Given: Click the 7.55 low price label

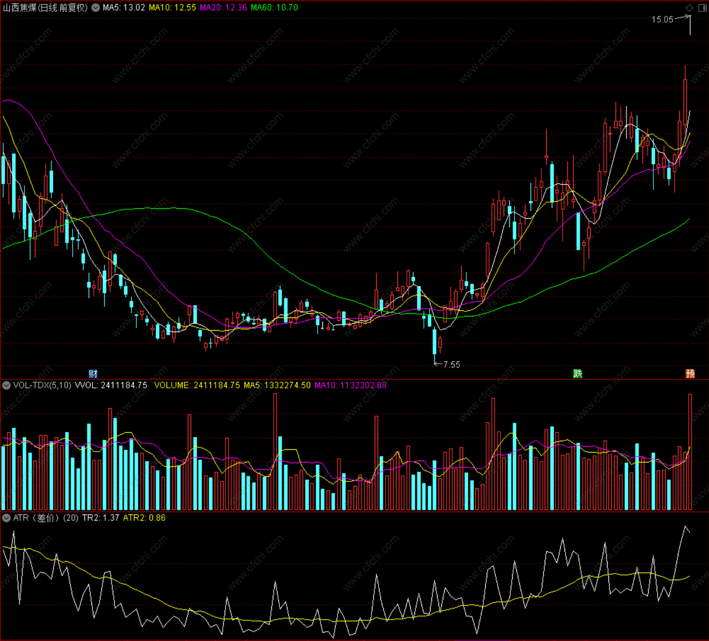Looking at the screenshot, I should click(452, 364).
